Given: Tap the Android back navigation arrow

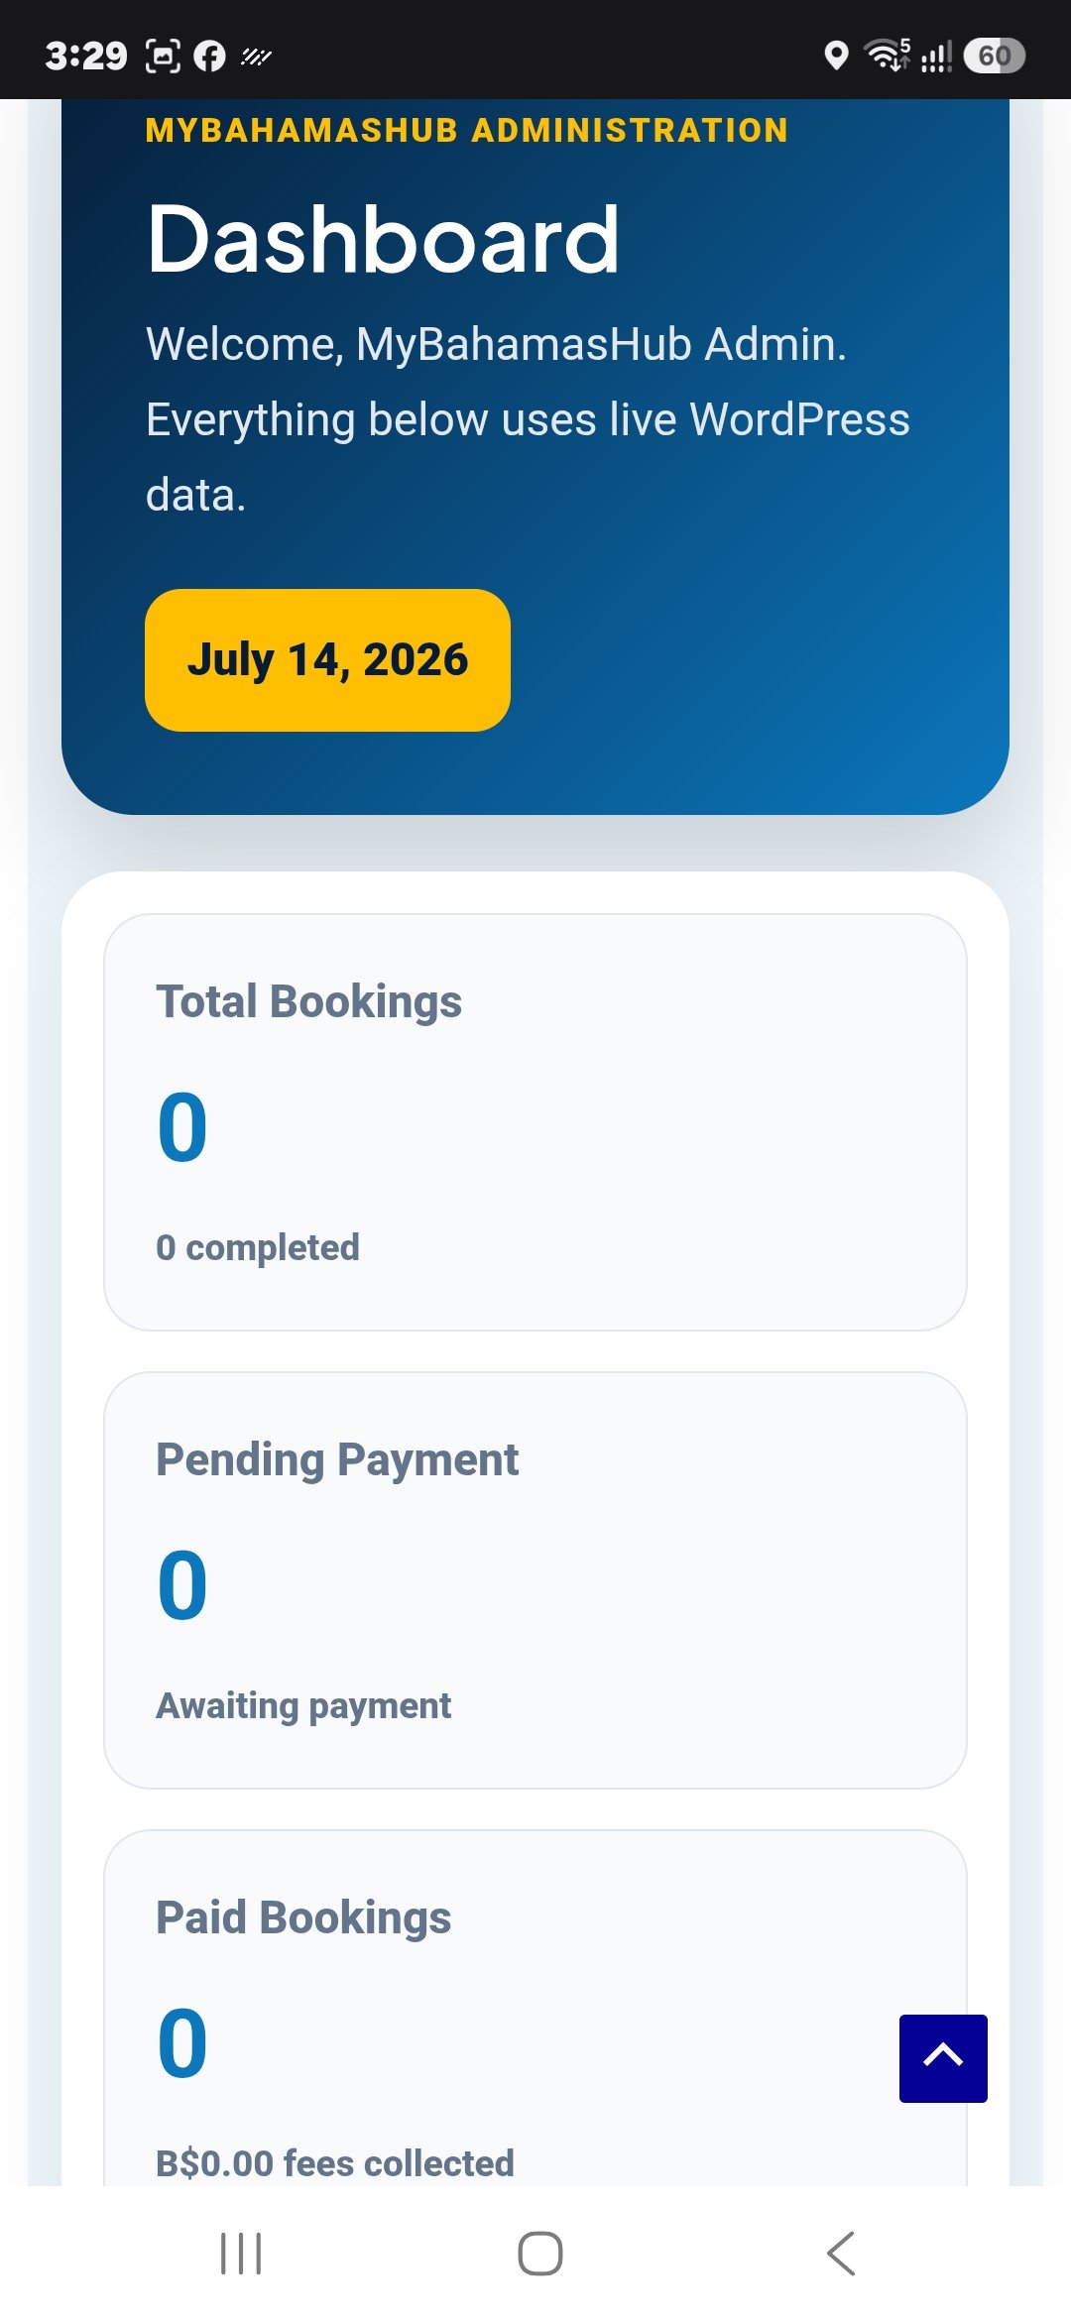Looking at the screenshot, I should point(841,2254).
